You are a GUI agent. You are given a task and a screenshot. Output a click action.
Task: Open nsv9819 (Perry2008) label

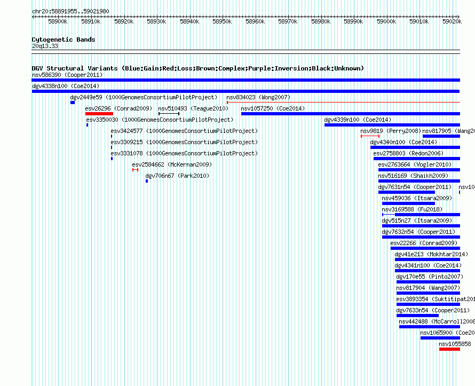[x=391, y=131]
